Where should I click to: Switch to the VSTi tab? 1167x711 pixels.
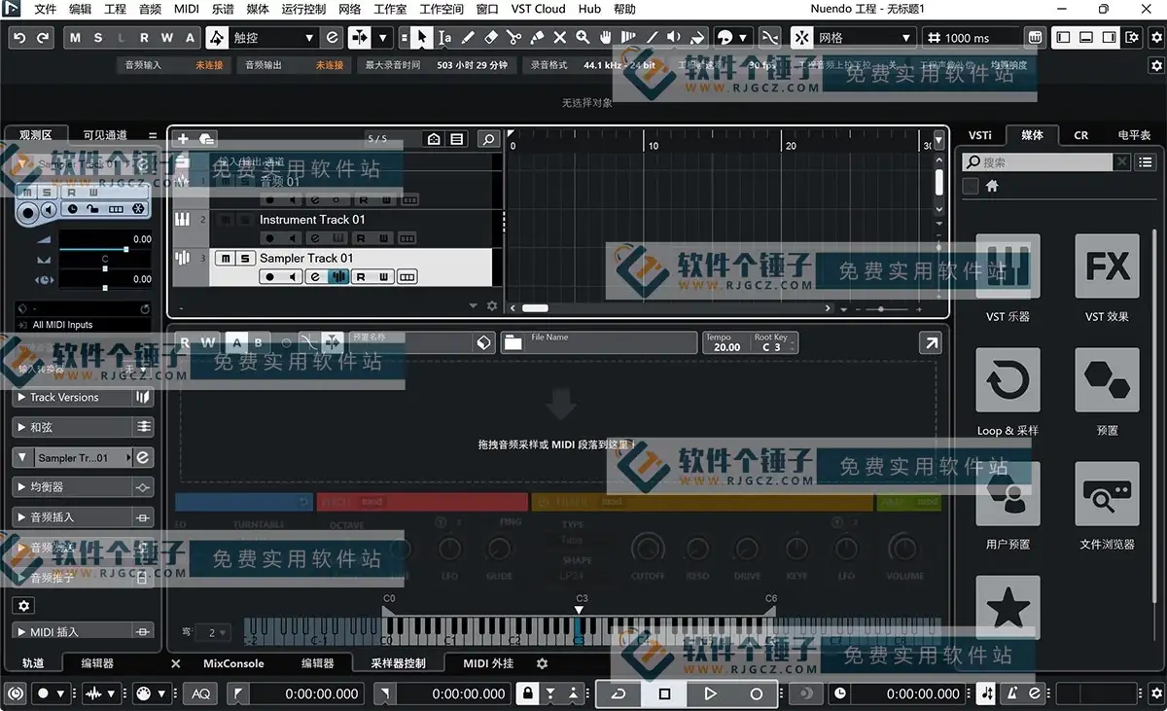click(980, 135)
